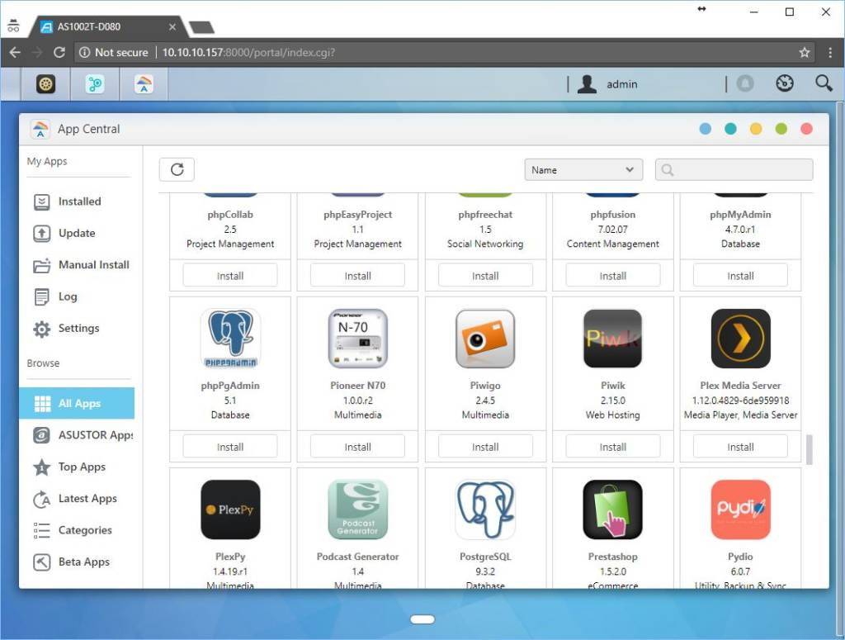Reload the browser page
The image size is (845, 640).
pyautogui.click(x=59, y=52)
